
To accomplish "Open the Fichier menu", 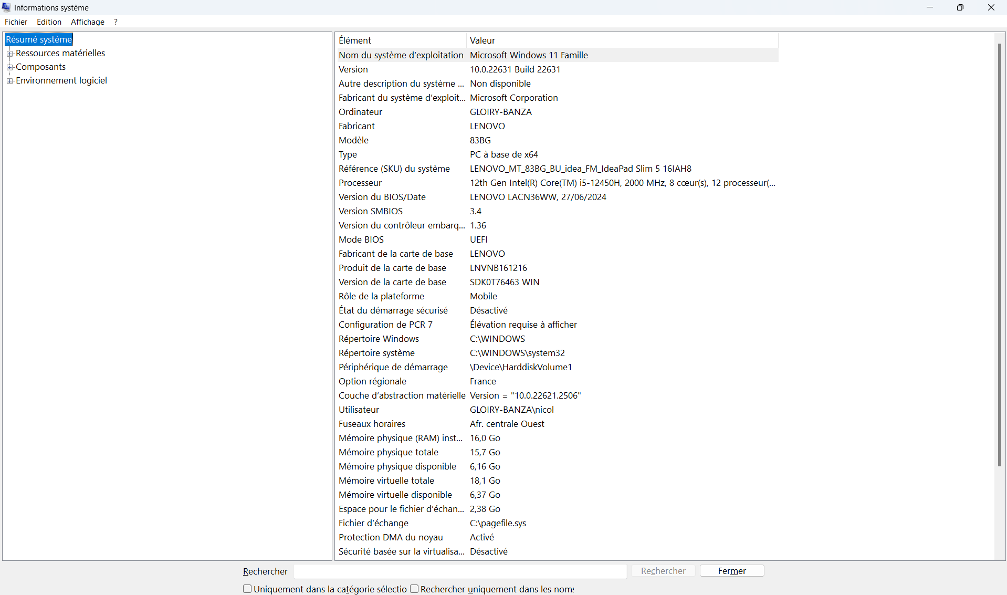I will 16,22.
